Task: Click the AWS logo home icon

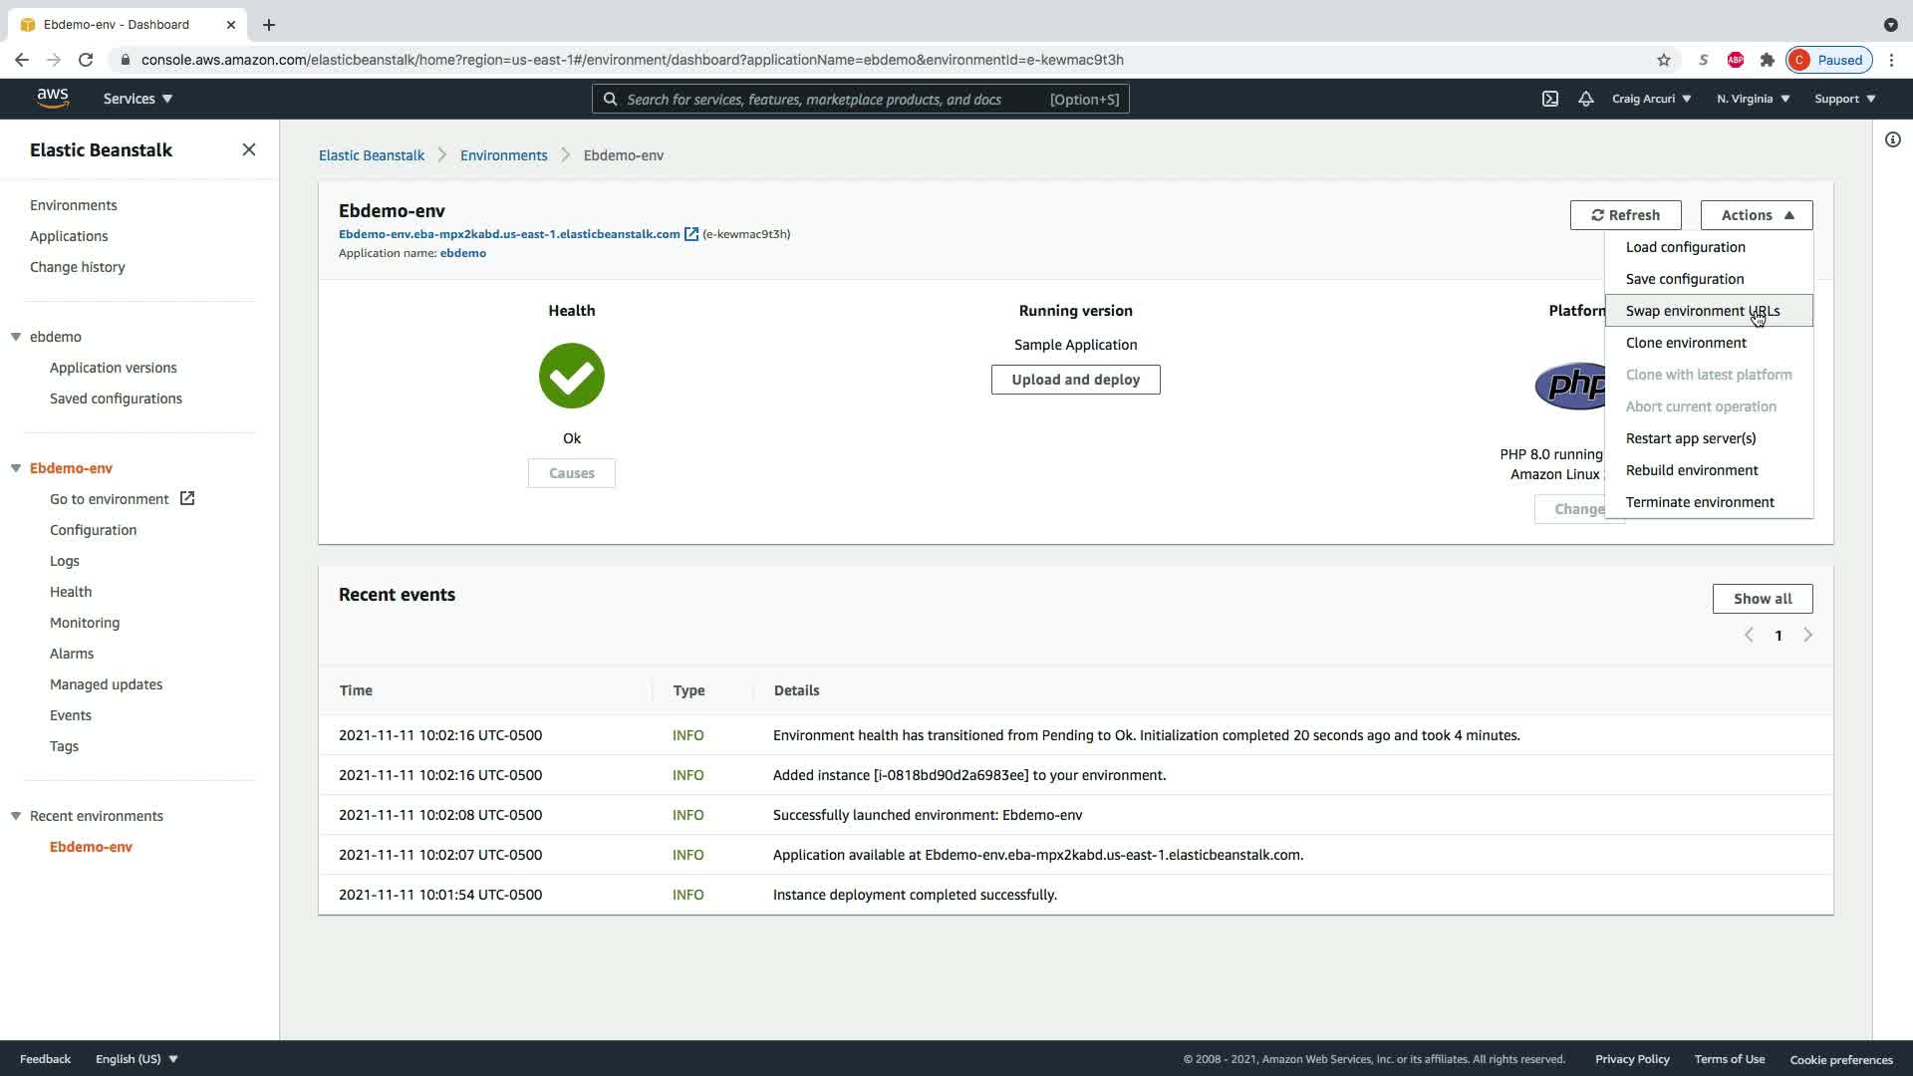Action: click(x=53, y=98)
